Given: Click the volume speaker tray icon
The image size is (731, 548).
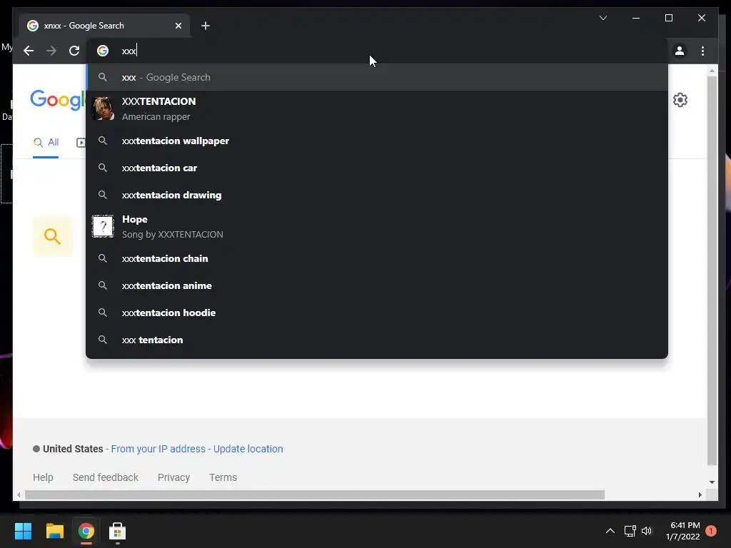Looking at the screenshot, I should 647,531.
